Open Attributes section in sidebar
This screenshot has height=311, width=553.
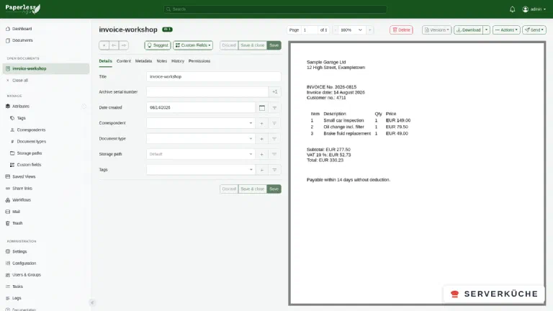(x=21, y=106)
